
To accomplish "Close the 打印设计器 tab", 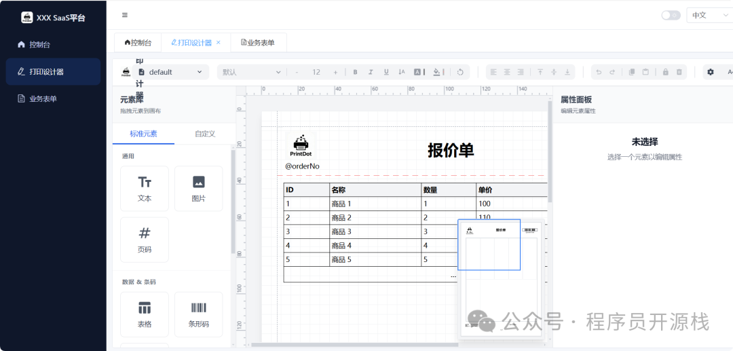I will coord(219,43).
